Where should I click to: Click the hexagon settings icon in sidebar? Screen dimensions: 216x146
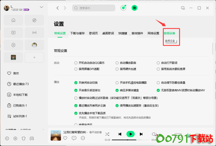(15, 138)
